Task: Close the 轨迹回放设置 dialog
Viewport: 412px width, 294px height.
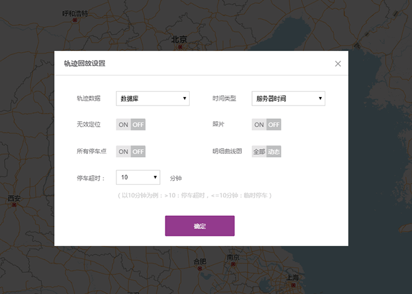Action: (x=338, y=64)
